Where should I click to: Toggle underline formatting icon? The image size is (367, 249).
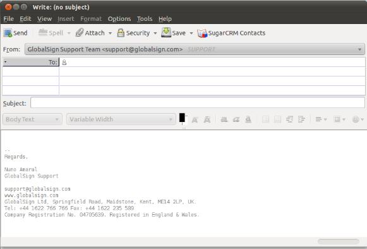[248, 119]
